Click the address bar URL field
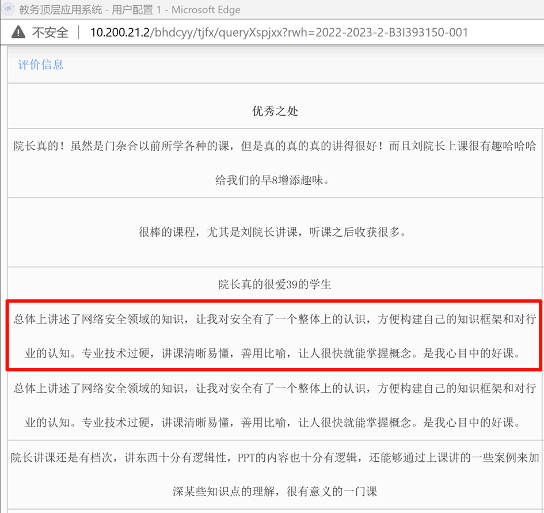544x513 pixels. point(279,32)
